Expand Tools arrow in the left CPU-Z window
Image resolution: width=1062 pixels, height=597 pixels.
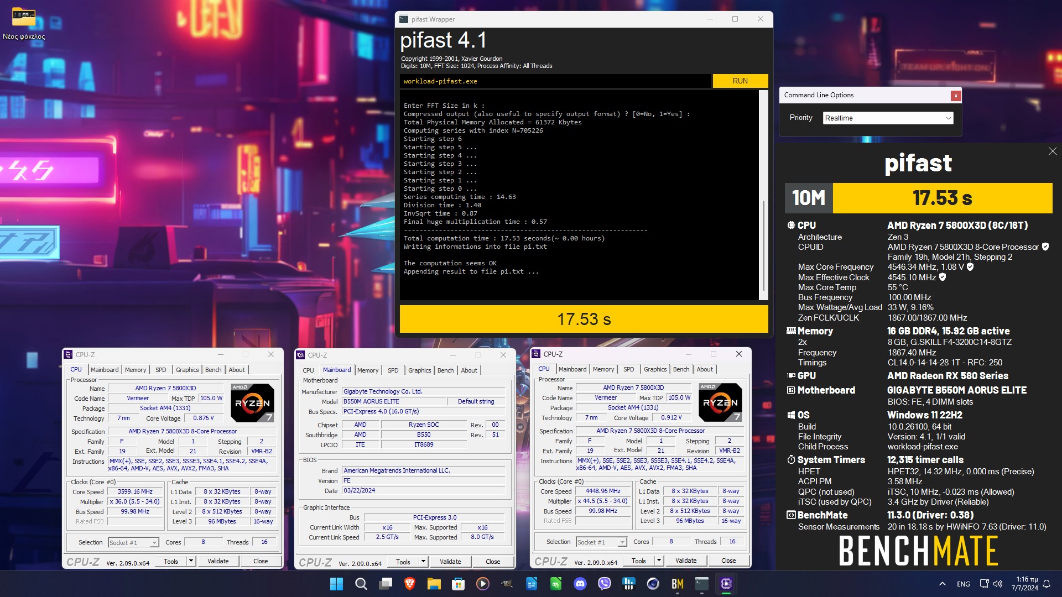click(191, 561)
